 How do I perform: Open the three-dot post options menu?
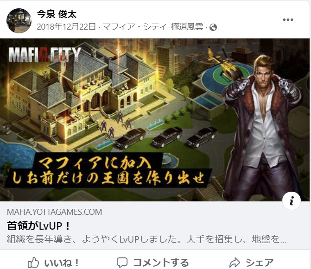pyautogui.click(x=288, y=19)
